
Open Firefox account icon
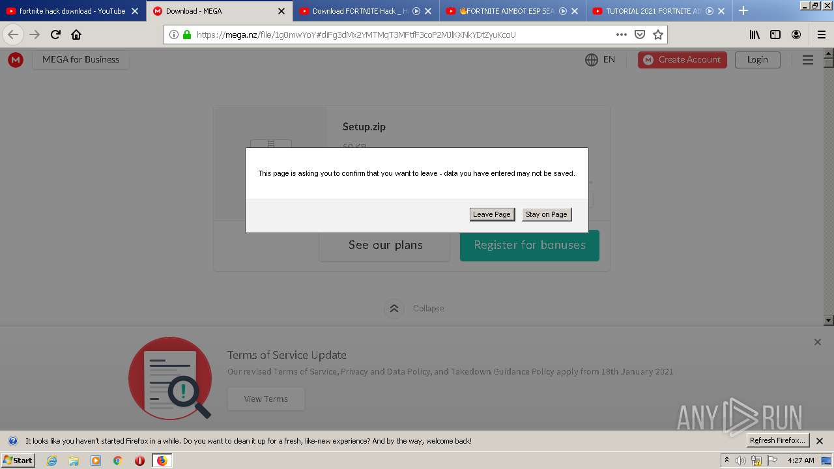click(796, 35)
